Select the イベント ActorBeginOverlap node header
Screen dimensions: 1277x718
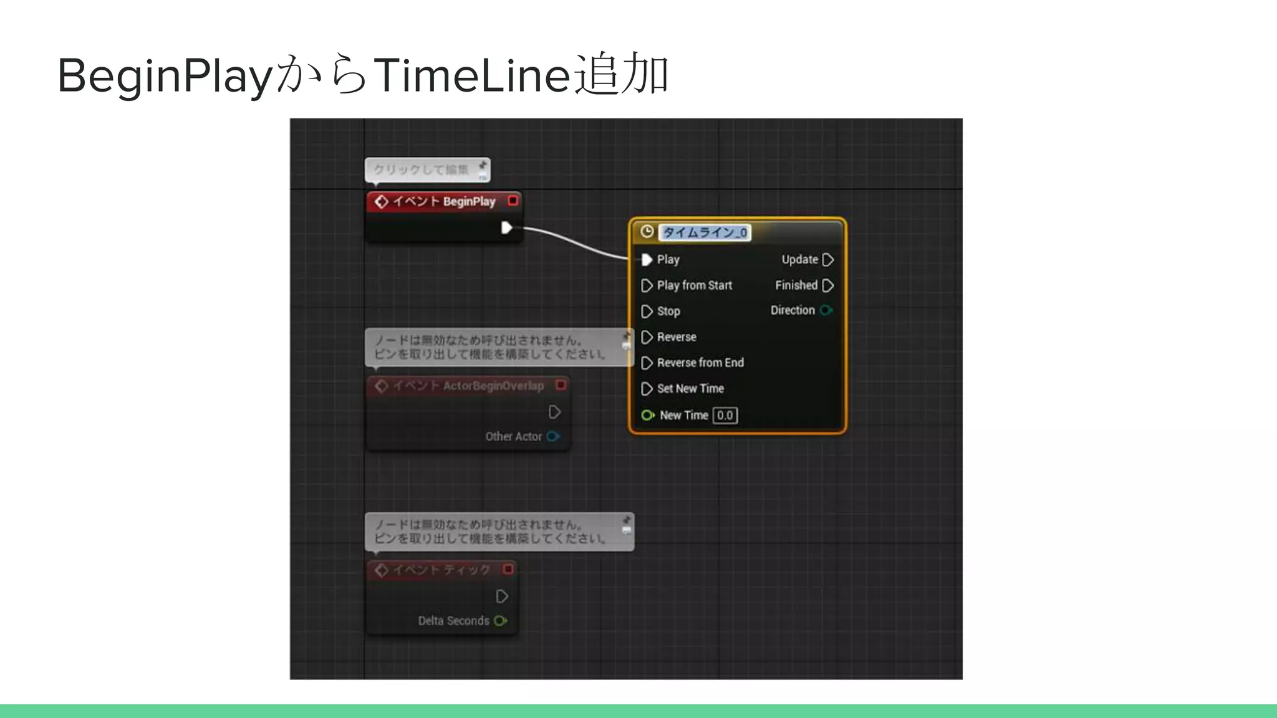pyautogui.click(x=468, y=386)
